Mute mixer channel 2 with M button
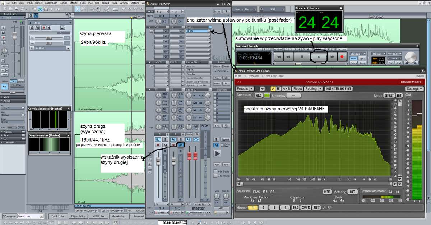Screen dimensions: 431x225 (x=181, y=145)
